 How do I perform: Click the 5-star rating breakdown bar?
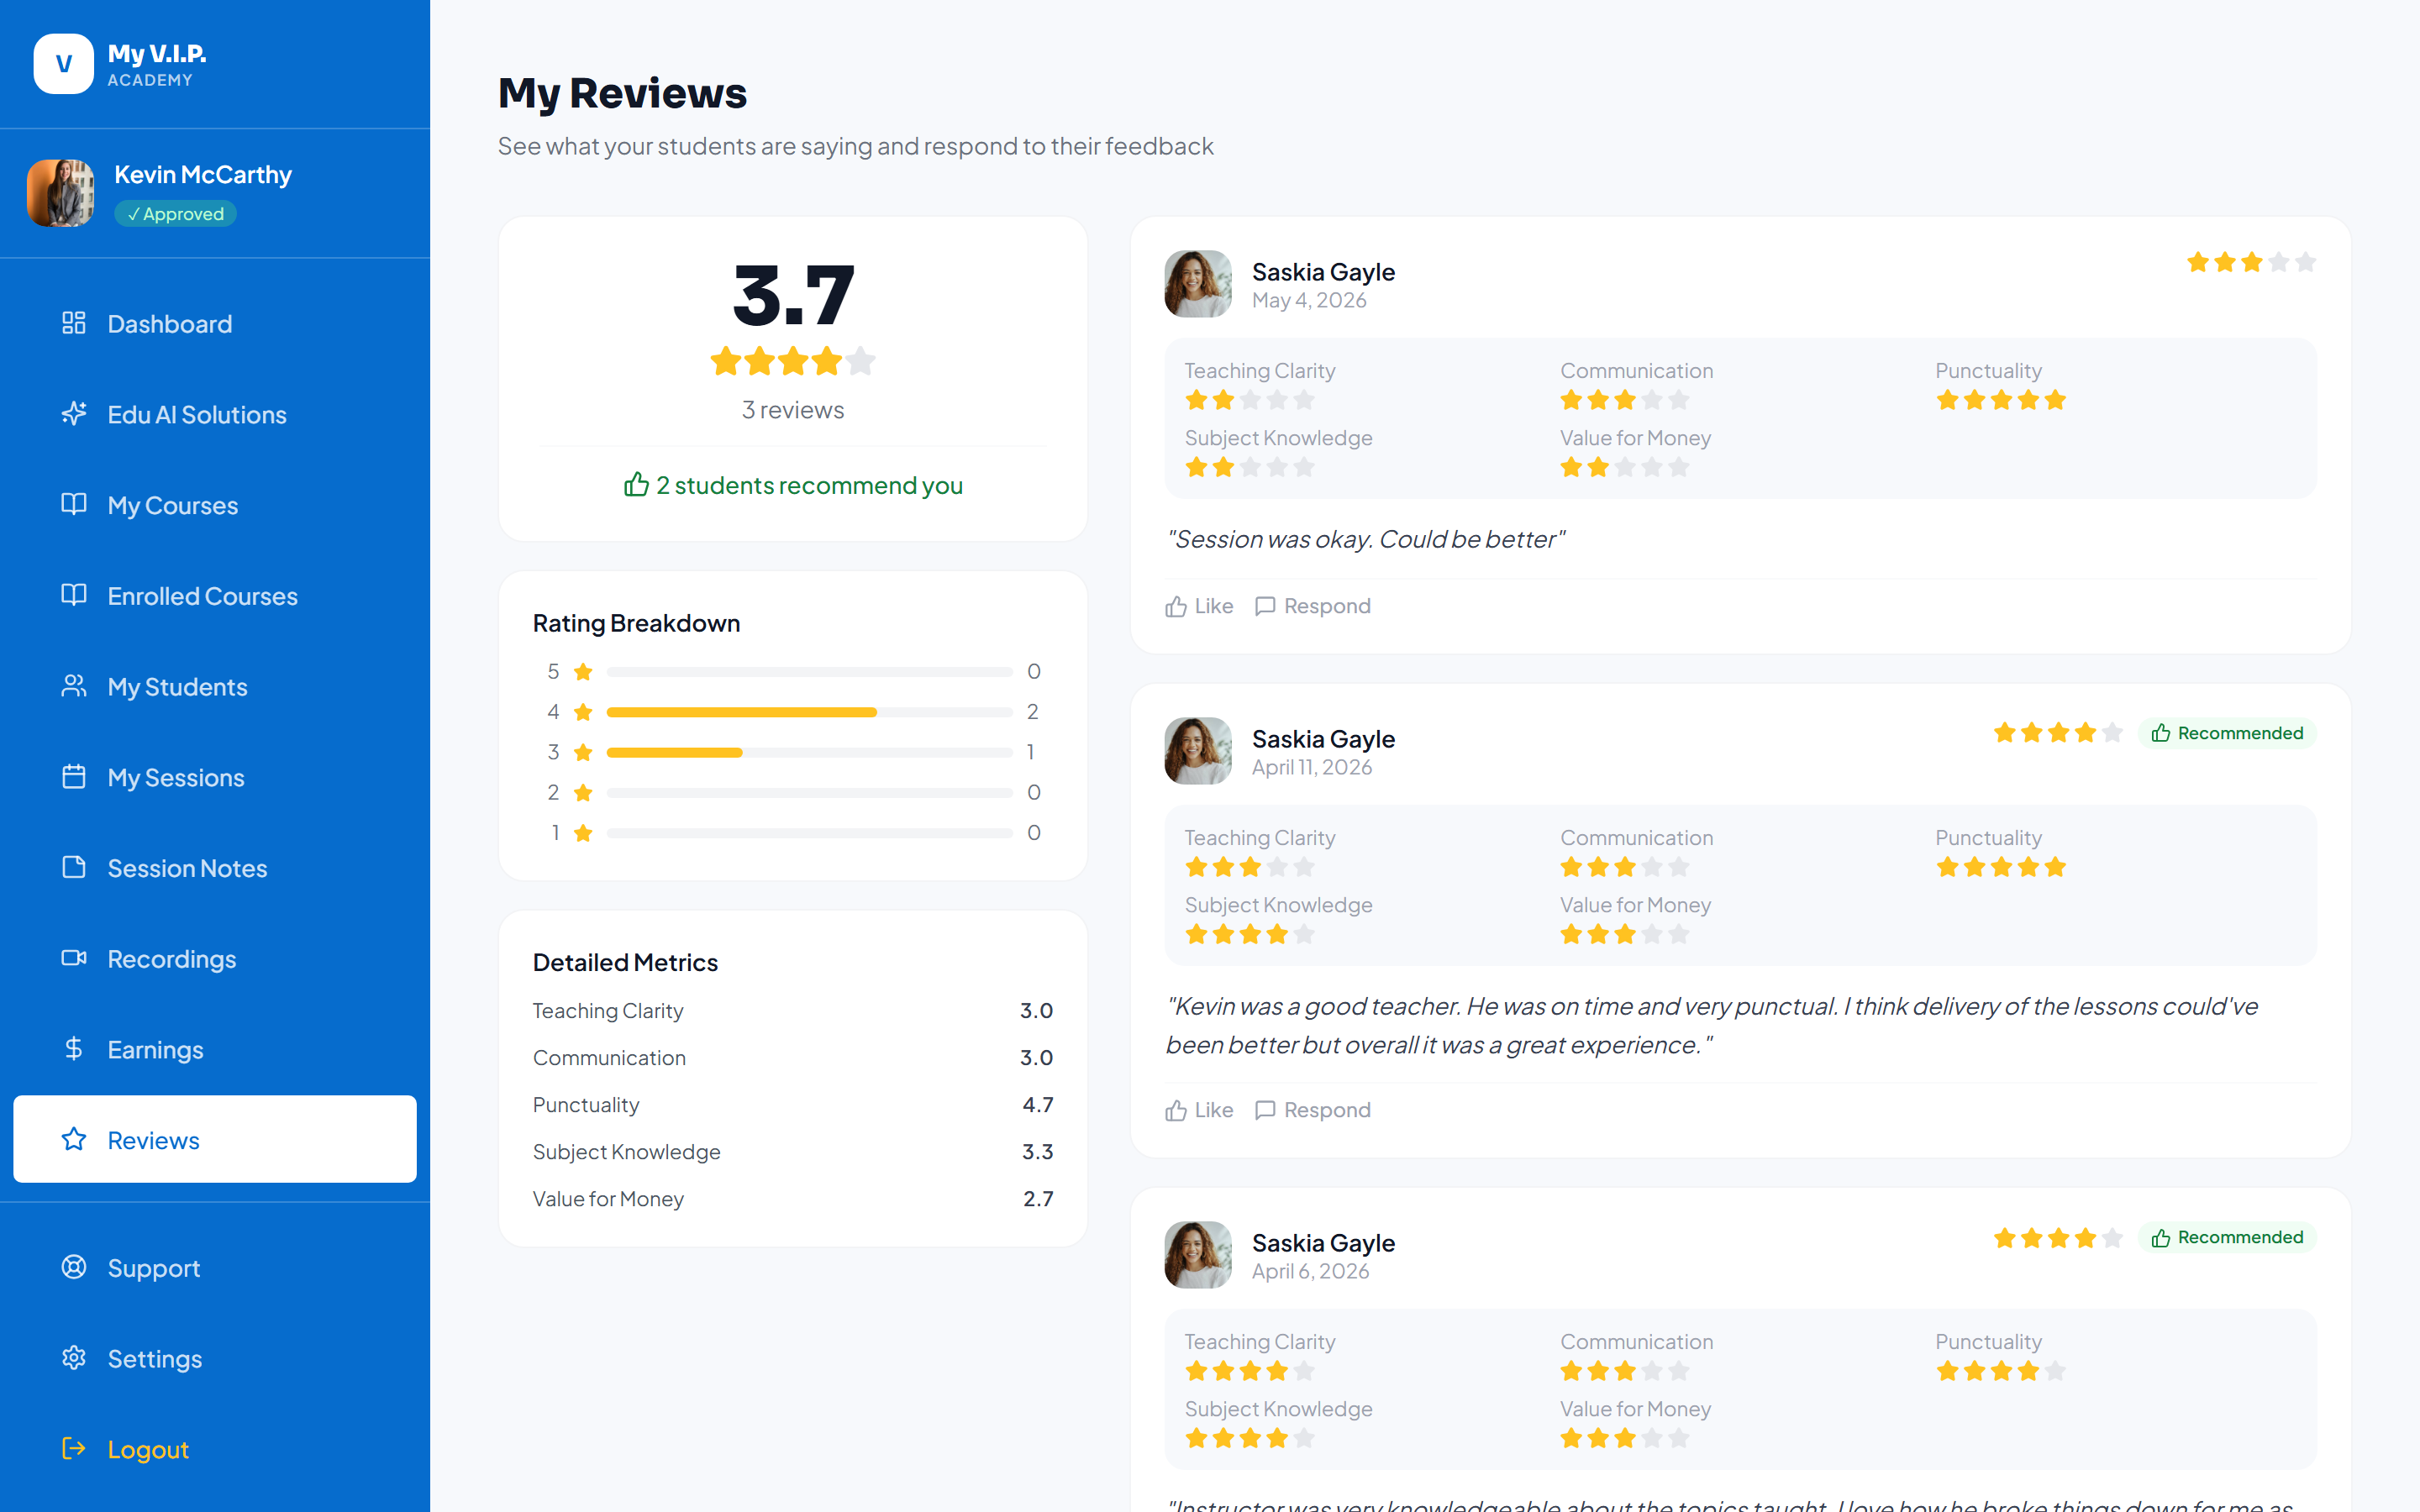(x=809, y=672)
